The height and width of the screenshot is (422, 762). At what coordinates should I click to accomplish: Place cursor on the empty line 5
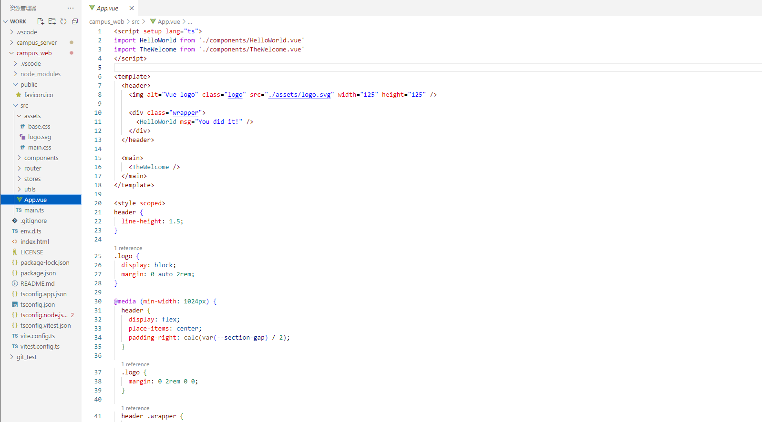pos(438,68)
